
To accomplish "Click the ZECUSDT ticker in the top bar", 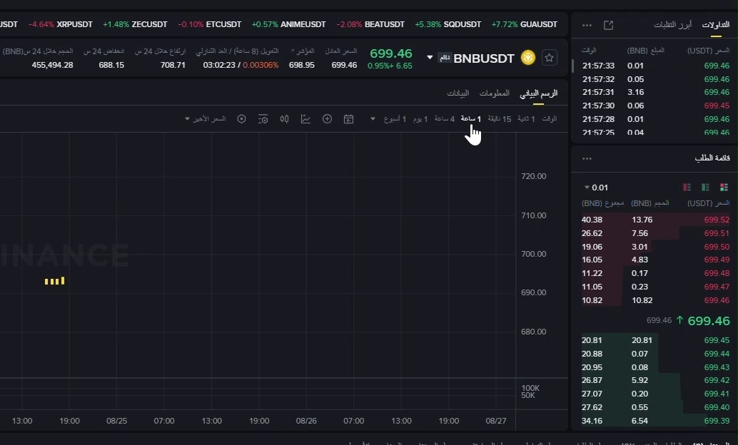I will [x=135, y=24].
